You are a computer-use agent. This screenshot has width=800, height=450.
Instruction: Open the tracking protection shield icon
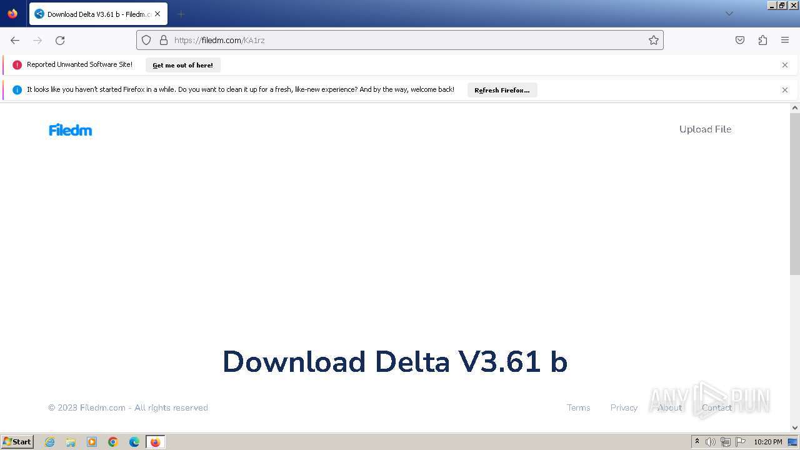tap(146, 40)
